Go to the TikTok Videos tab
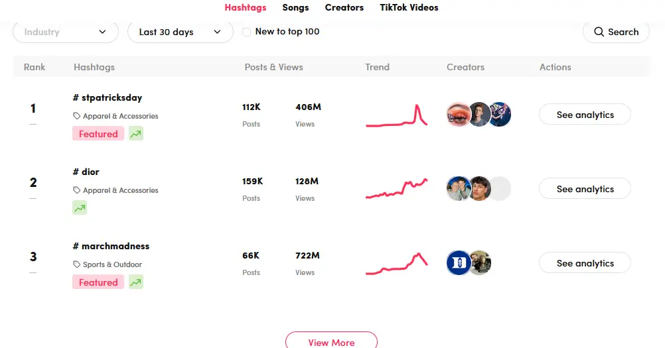The width and height of the screenshot is (665, 348). point(409,8)
